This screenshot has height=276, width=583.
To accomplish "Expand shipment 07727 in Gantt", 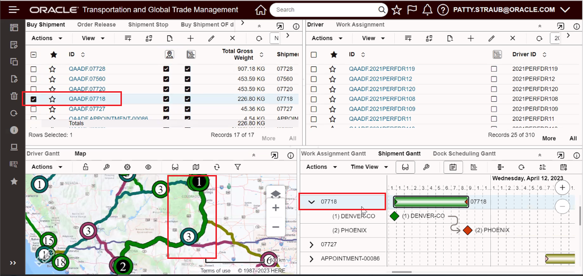I will click(311, 245).
